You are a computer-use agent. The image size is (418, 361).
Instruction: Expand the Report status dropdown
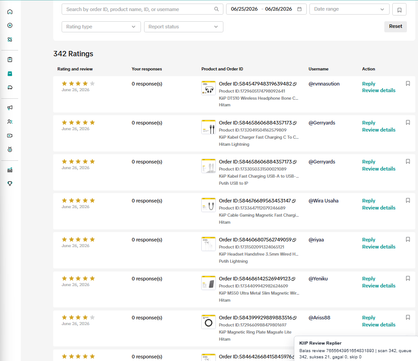184,27
